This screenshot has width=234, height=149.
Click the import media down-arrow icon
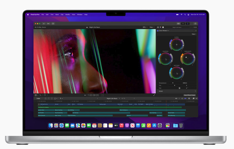coord(44,23)
